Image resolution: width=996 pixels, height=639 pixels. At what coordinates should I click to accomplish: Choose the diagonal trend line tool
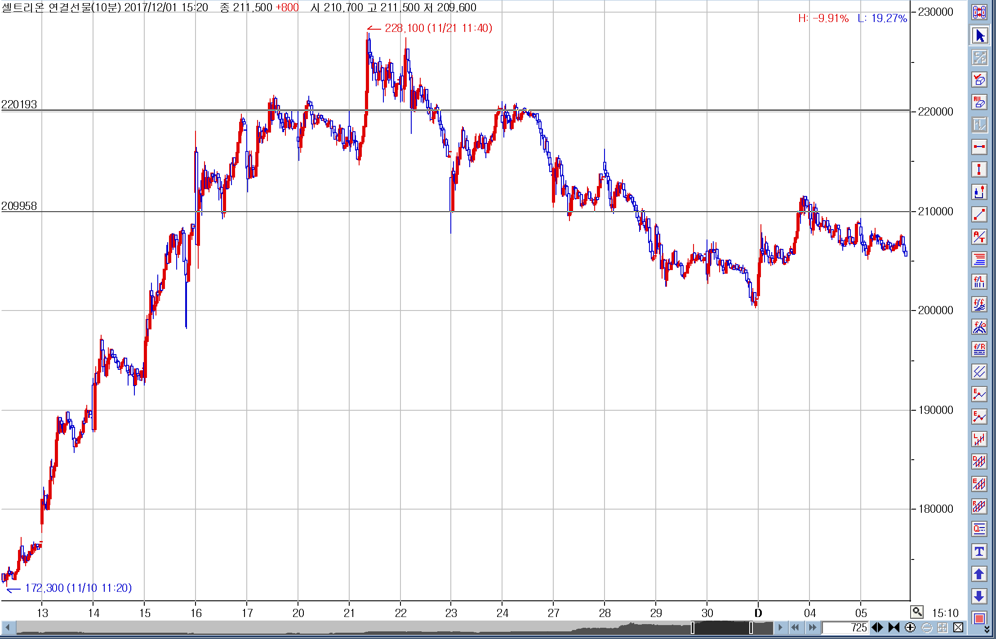pyautogui.click(x=979, y=214)
